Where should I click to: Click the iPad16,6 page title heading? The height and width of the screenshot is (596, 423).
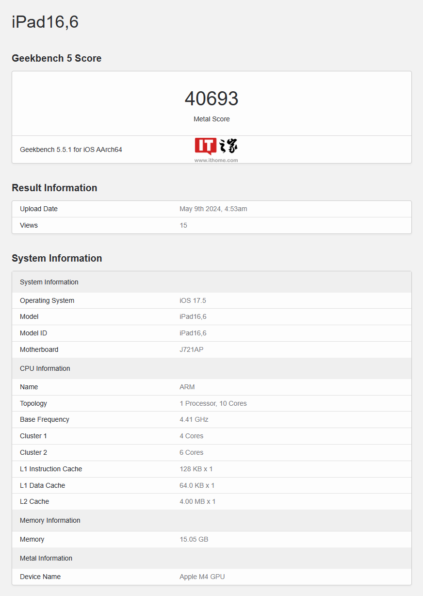44,22
